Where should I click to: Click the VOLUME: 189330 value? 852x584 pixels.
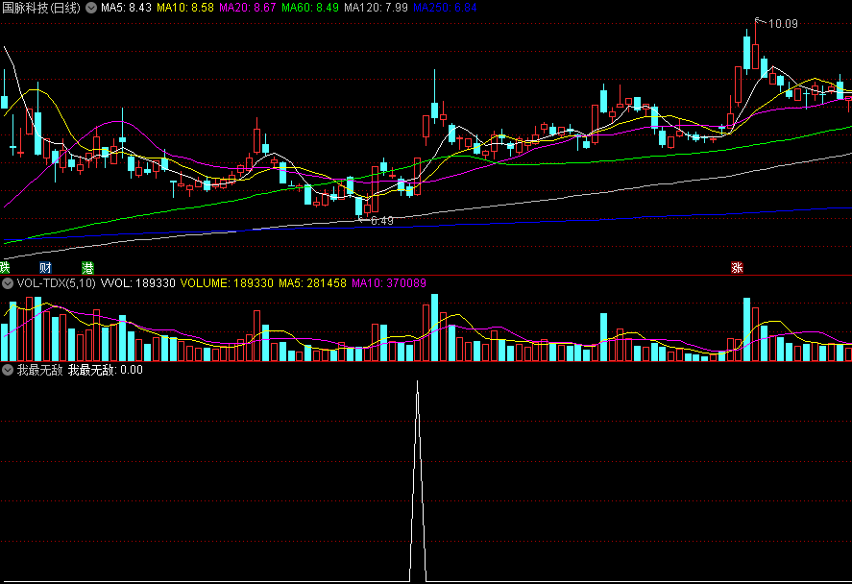tap(227, 283)
